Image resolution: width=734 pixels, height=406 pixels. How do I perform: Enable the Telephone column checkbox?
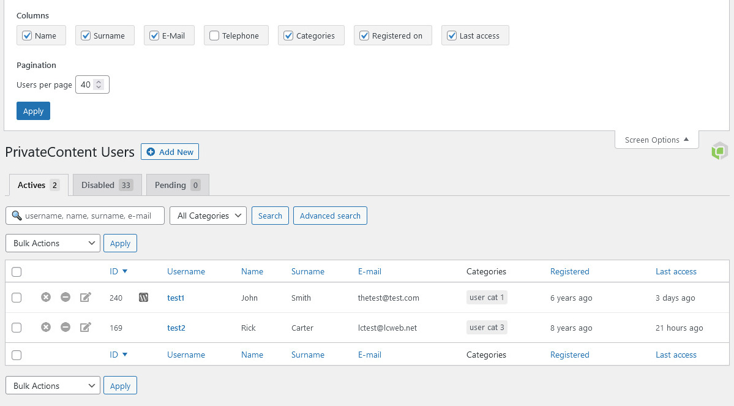coord(214,36)
